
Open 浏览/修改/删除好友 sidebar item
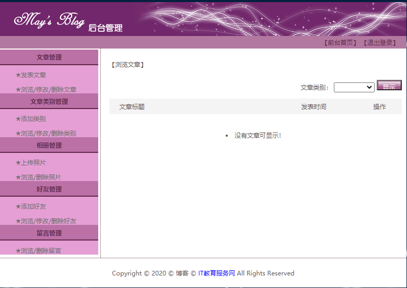[x=46, y=221]
